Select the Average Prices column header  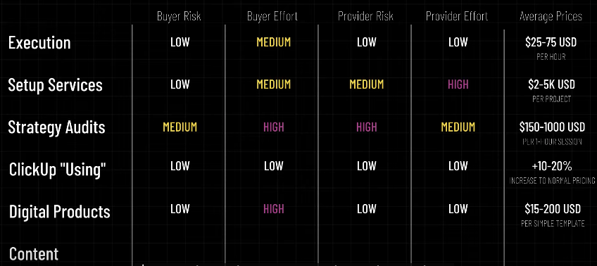click(551, 16)
